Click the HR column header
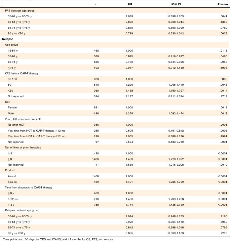 tap(130, 4)
